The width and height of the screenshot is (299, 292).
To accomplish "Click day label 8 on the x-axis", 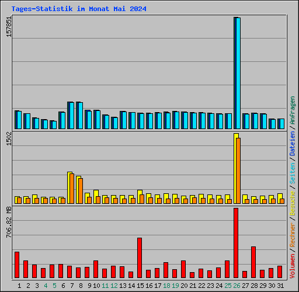I will (81, 286).
